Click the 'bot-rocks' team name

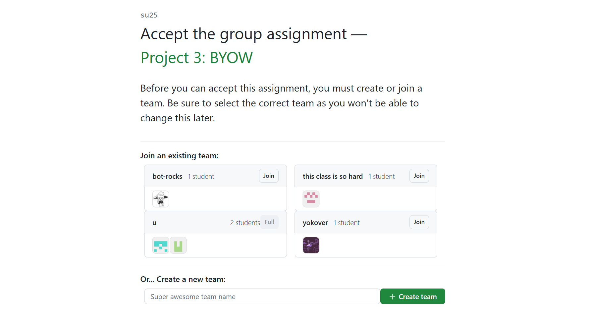(x=167, y=176)
